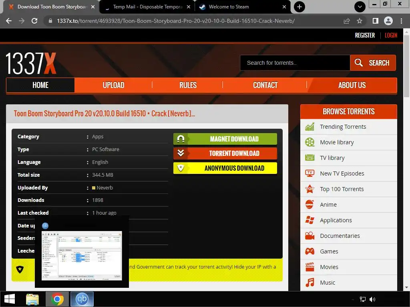Click the network icon in system tray
This screenshot has width=410, height=307.
pyautogui.click(x=363, y=299)
